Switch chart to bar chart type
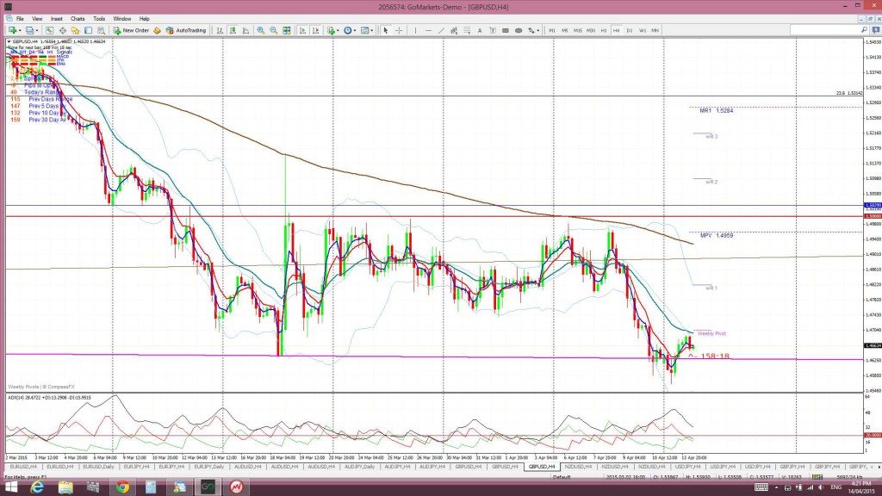Screen dimensions: 882x496 tap(220, 30)
